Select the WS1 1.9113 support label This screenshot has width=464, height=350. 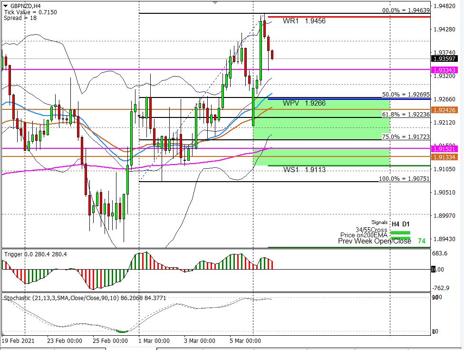(304, 170)
